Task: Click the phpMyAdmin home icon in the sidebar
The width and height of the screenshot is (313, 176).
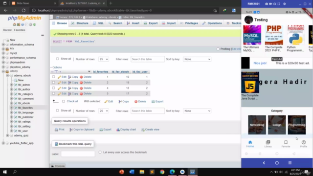Action: tap(14, 24)
